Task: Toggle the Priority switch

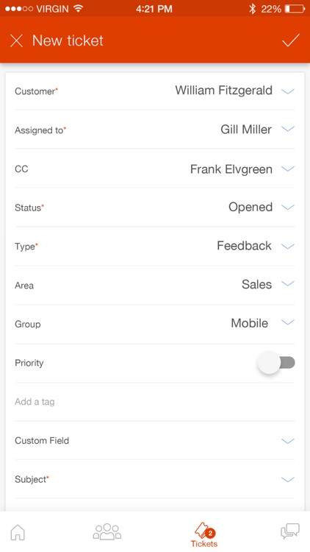Action: pos(276,363)
